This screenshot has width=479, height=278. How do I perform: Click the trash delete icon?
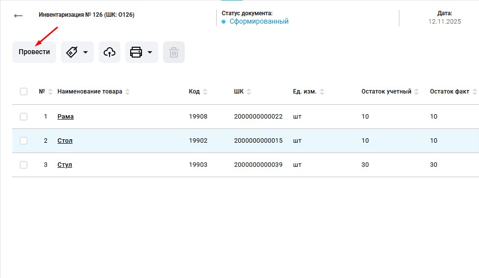(x=174, y=52)
